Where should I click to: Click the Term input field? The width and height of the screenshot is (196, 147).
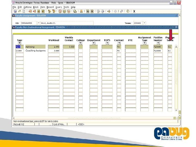138,23
